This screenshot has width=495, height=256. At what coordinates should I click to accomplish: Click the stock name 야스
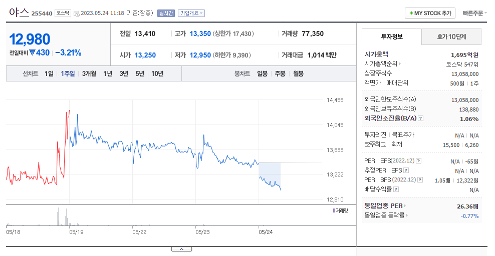click(19, 12)
